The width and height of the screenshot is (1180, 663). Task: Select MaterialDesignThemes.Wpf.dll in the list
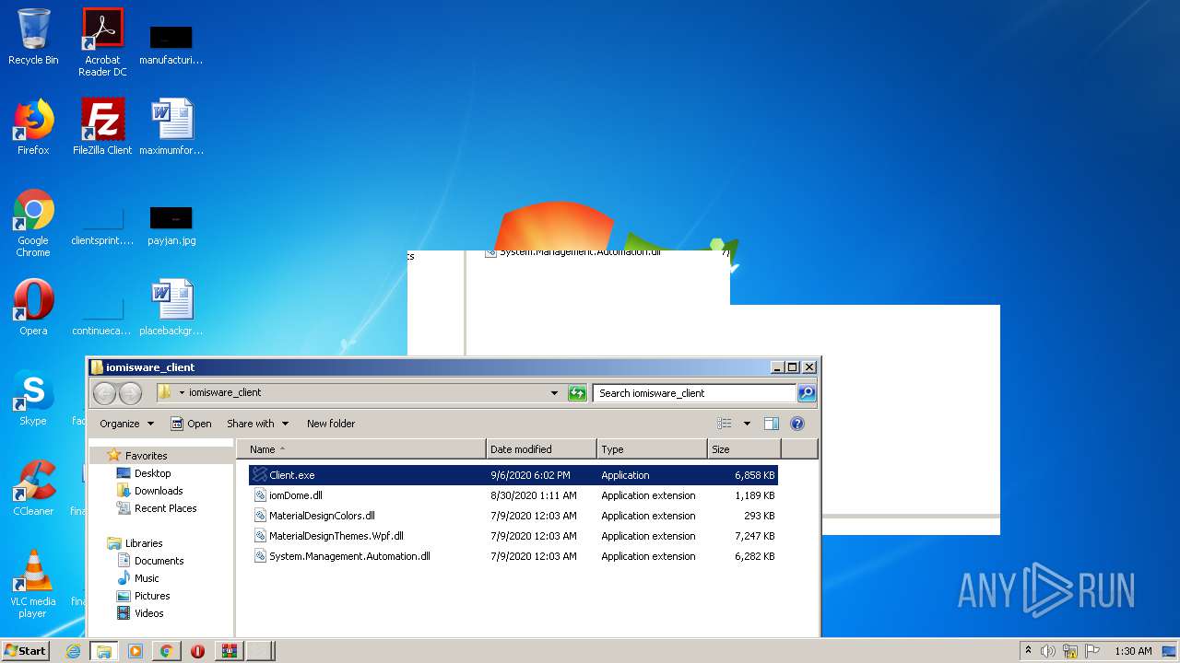click(513, 536)
